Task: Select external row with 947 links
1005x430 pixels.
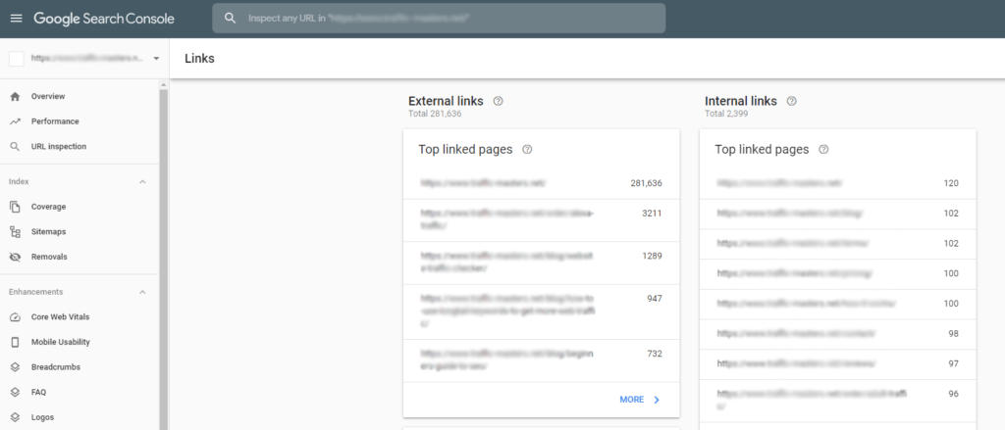Action: pyautogui.click(x=541, y=312)
